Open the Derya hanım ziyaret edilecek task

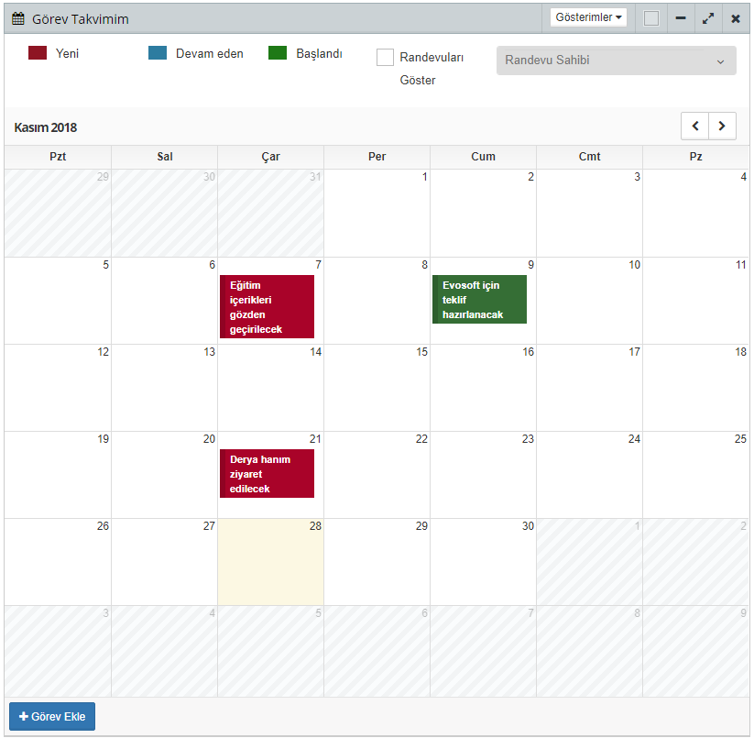[267, 474]
